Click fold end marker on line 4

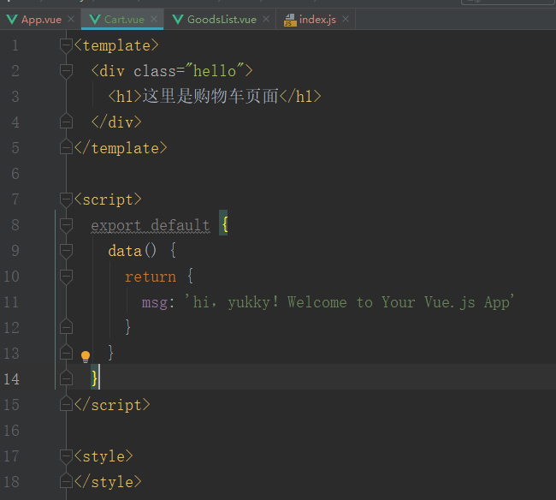point(66,122)
